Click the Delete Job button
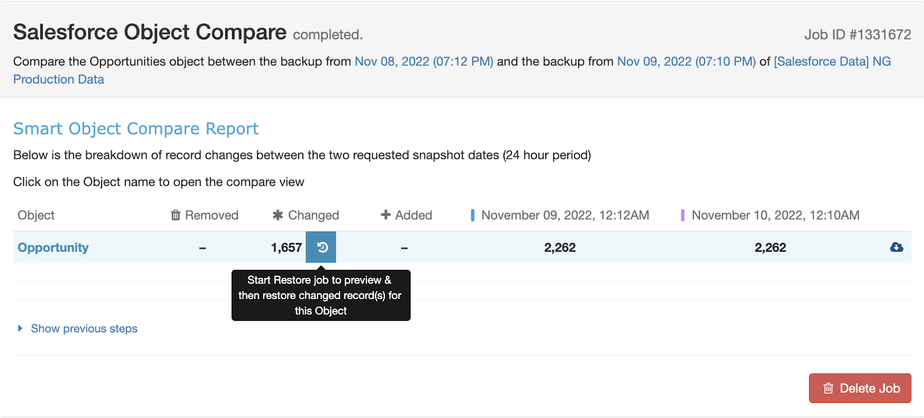This screenshot has width=924, height=418. pos(860,388)
